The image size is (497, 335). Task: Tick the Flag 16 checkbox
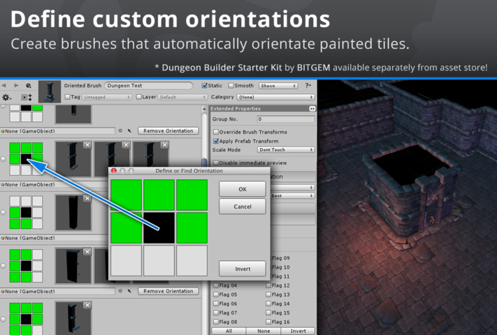[x=268, y=322]
